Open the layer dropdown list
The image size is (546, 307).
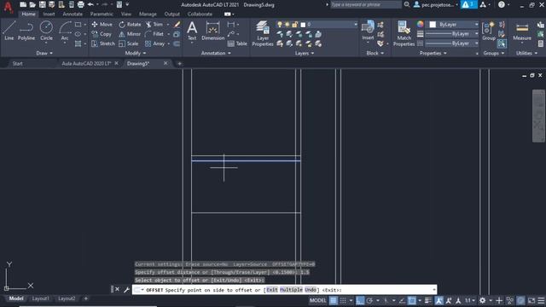[356, 25]
